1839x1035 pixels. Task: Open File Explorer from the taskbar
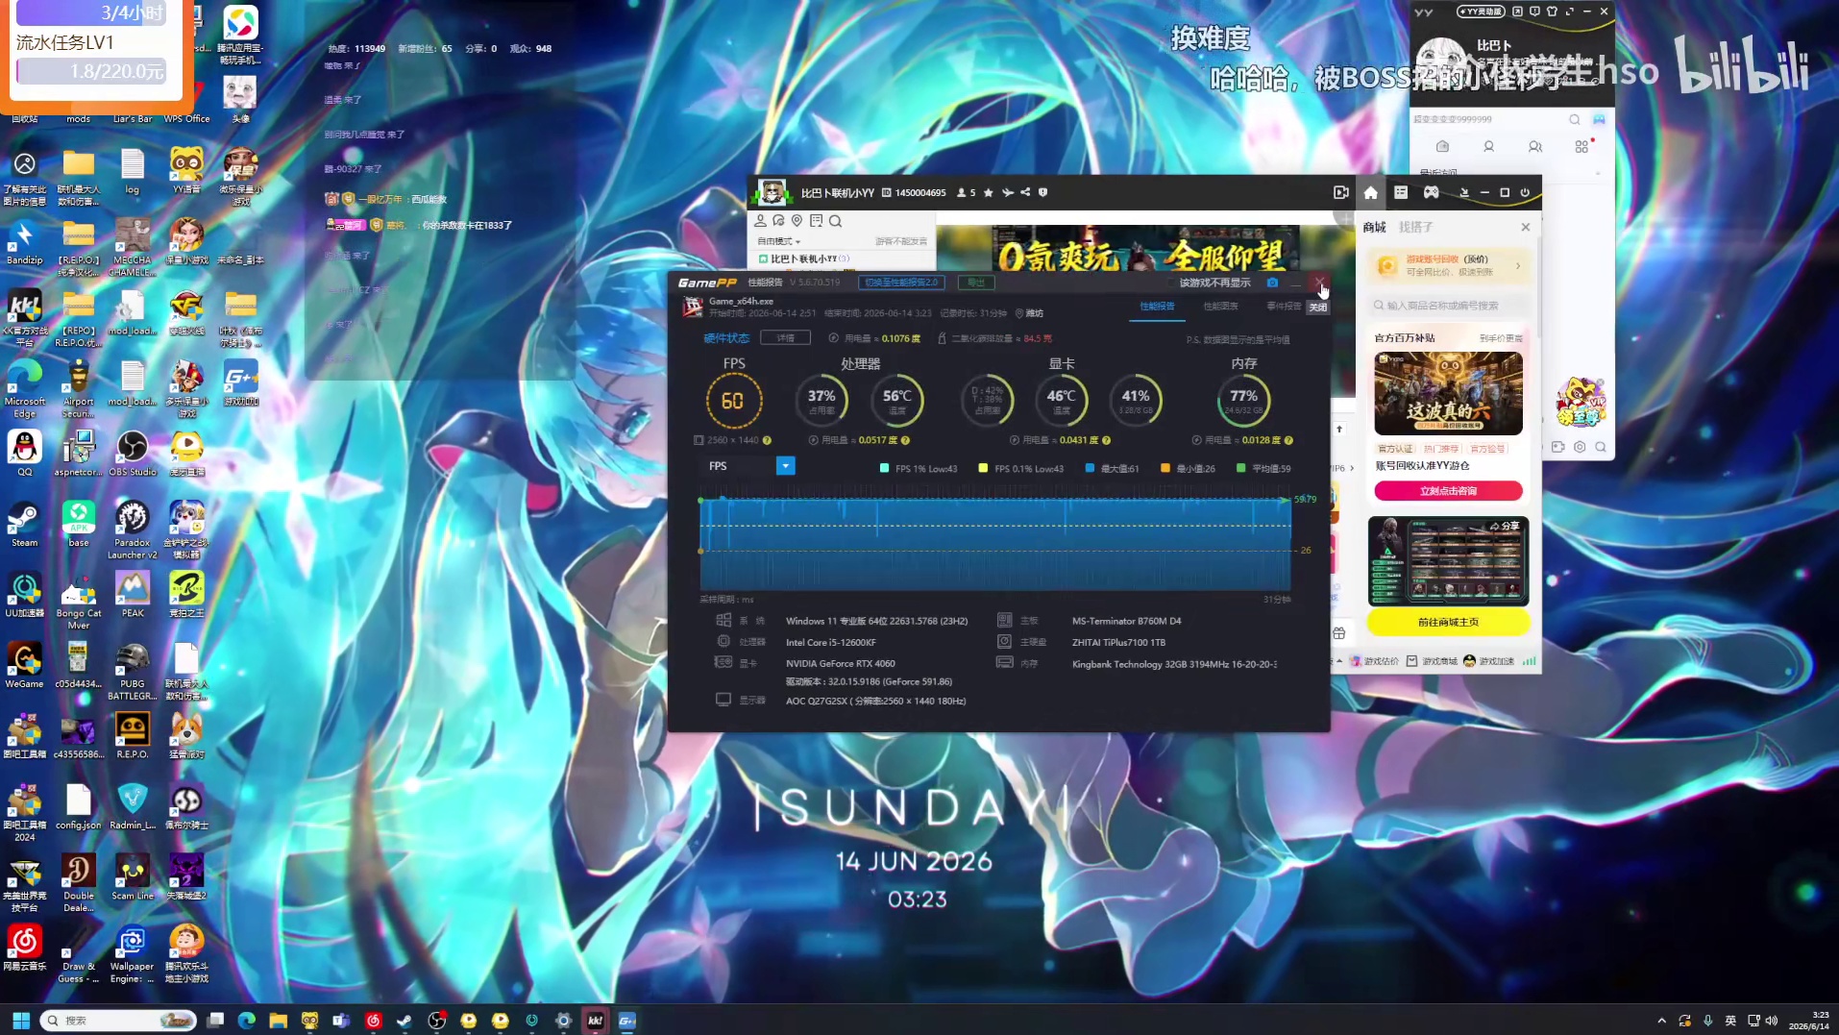click(x=278, y=1021)
